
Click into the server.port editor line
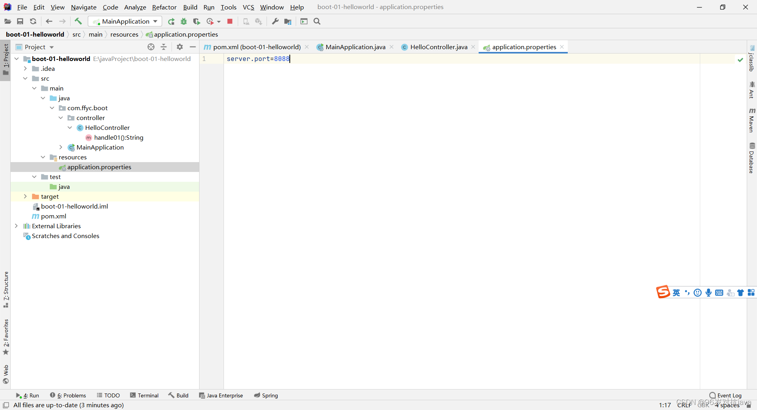258,59
